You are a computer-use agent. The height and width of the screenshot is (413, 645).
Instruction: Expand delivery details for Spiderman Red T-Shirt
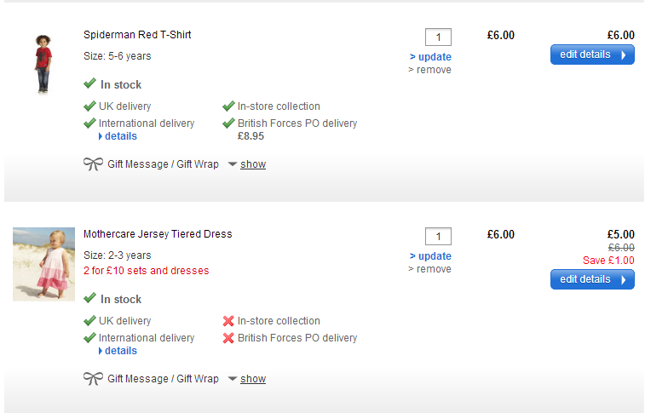coord(120,136)
